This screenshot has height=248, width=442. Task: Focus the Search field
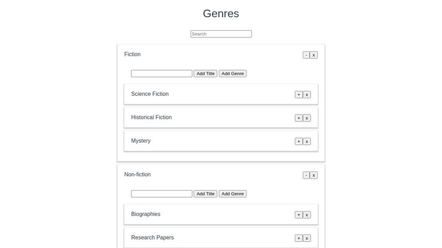pos(221,34)
